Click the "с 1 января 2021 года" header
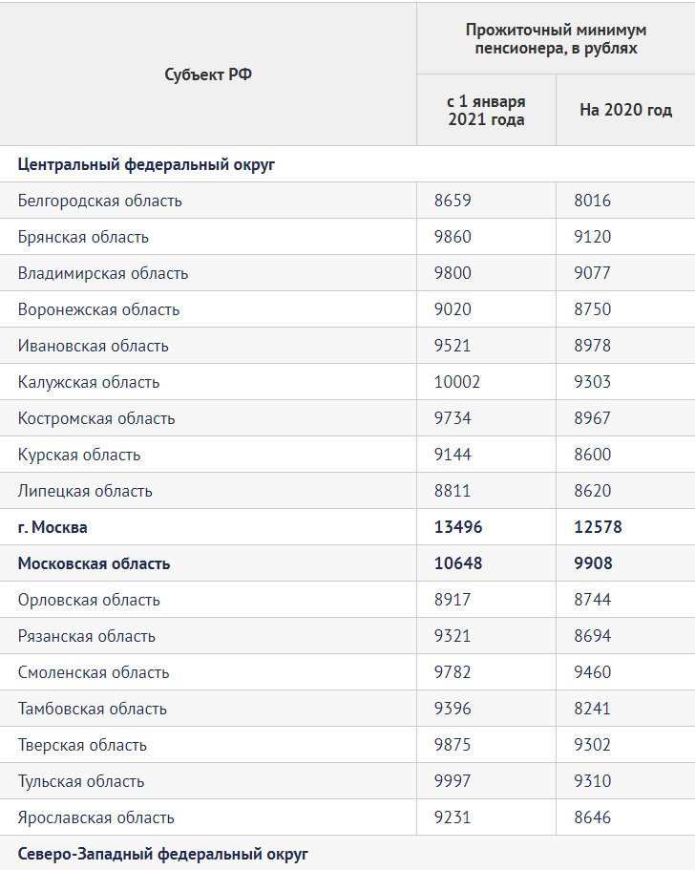 coord(486,110)
